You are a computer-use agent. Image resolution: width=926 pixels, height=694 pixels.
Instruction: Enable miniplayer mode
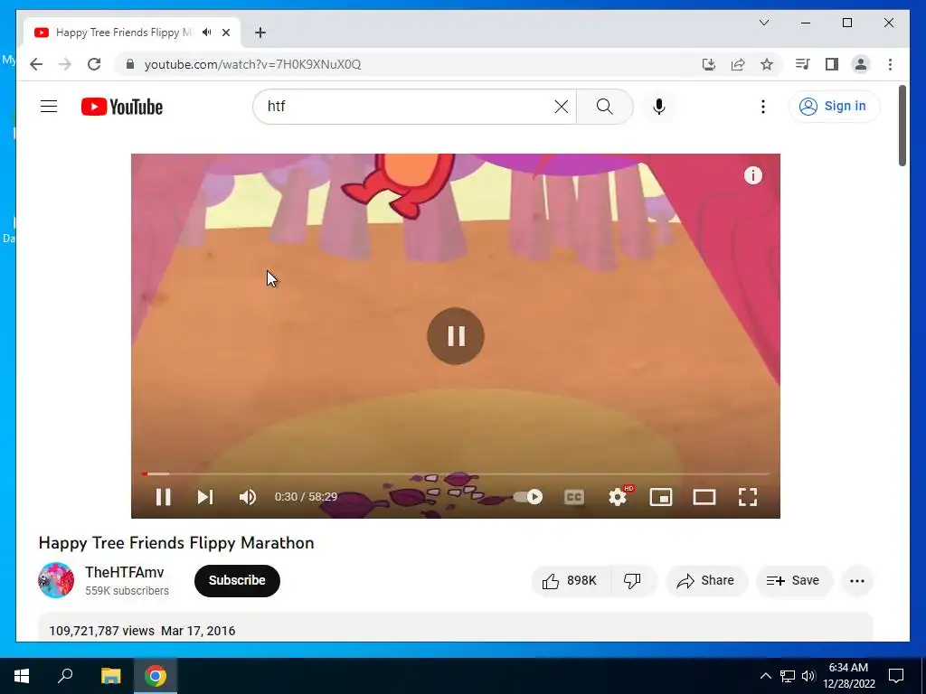click(x=661, y=497)
